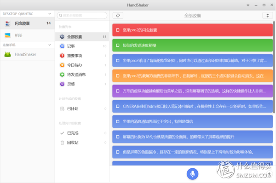Click the 已完成 checkmark icon
The image size is (276, 183).
[x=62, y=133]
